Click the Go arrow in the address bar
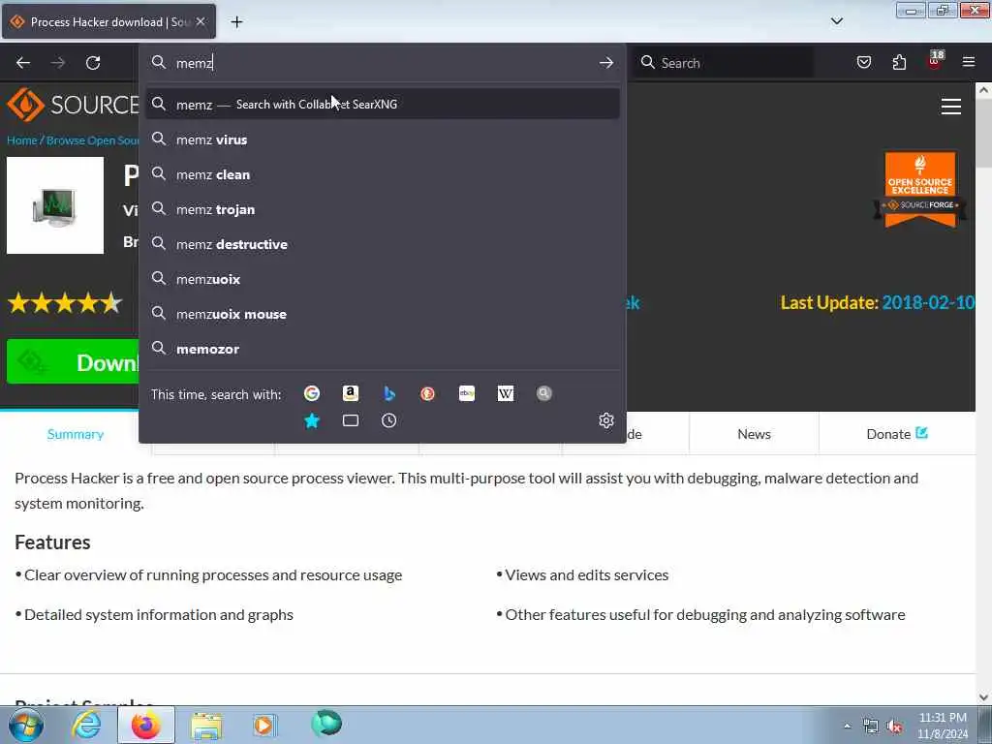 tap(606, 63)
